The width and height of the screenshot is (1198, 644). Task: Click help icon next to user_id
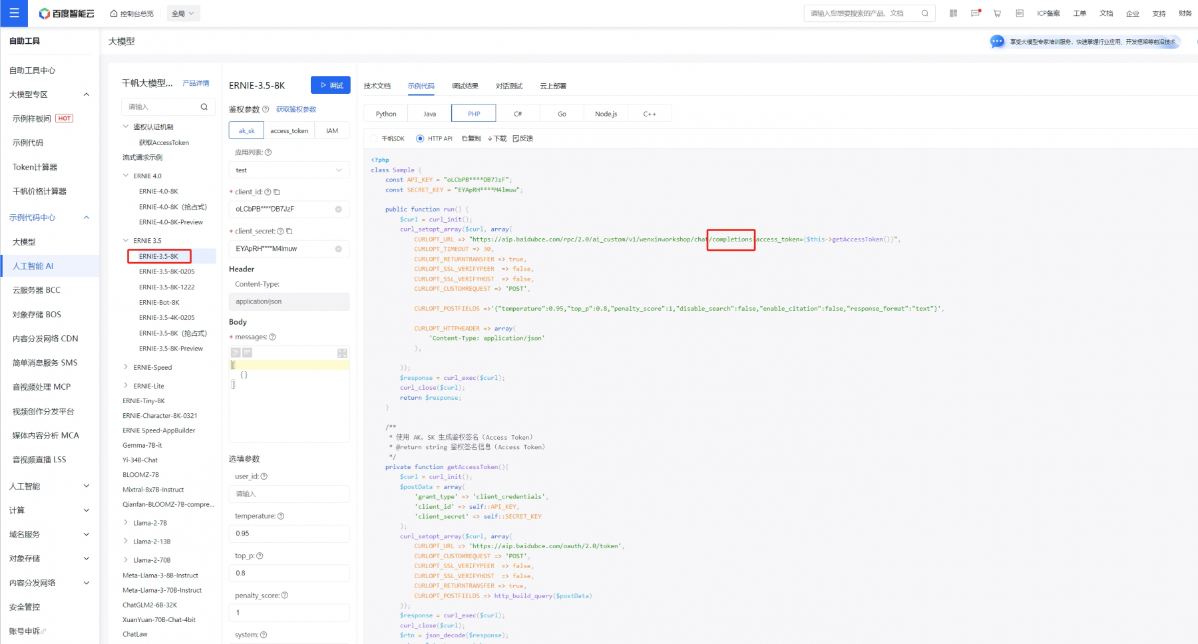[264, 476]
